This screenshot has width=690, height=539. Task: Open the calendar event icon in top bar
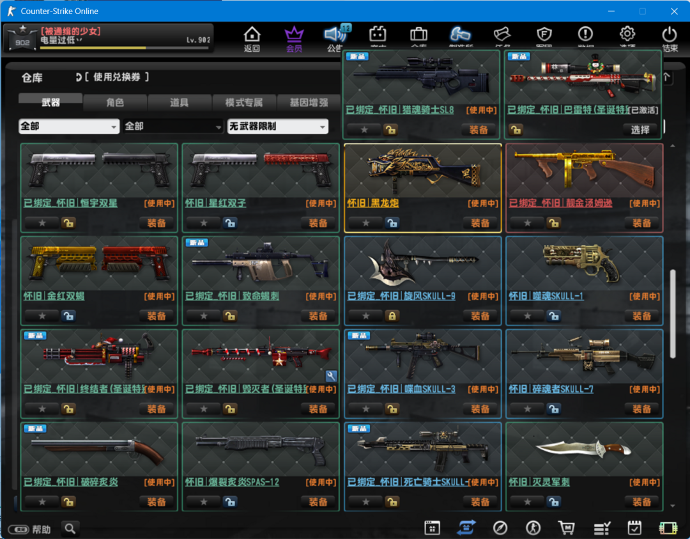pyautogui.click(x=378, y=34)
